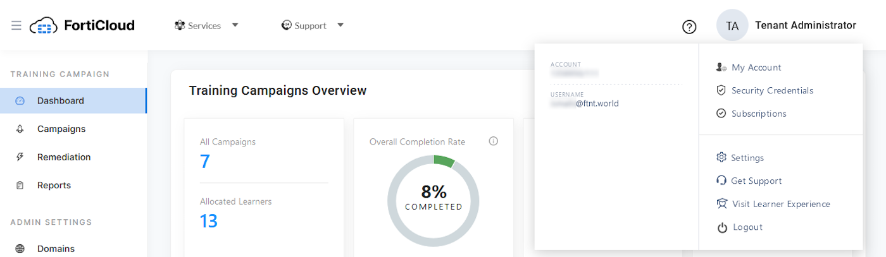Log out via Logout entry
Viewport: 886px width, 257px height.
point(747,227)
